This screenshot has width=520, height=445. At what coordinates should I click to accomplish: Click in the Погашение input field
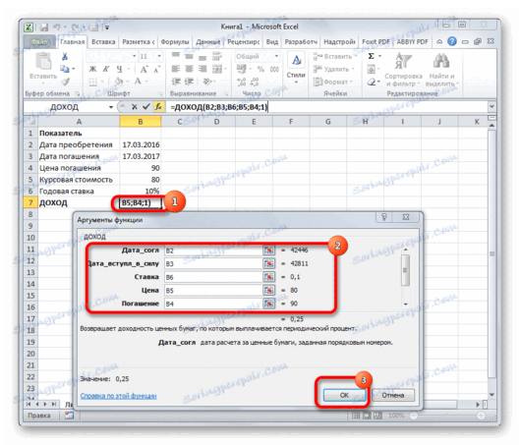213,304
